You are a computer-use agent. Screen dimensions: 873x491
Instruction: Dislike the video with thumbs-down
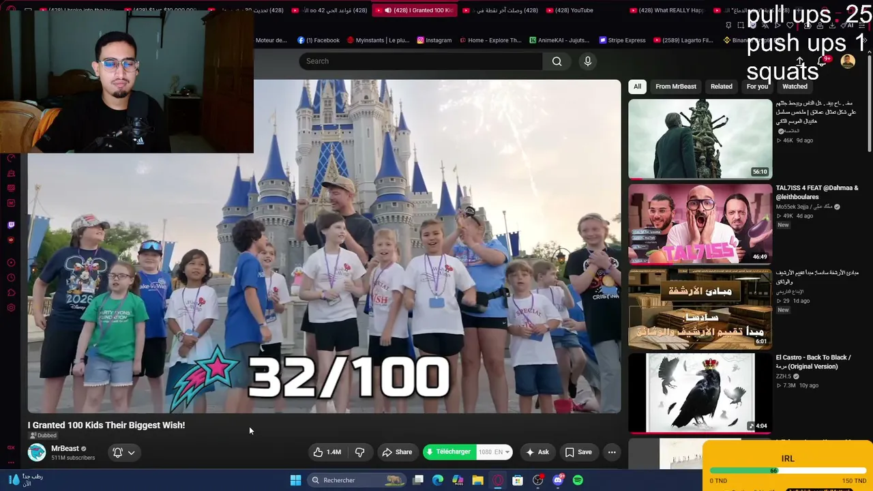360,452
